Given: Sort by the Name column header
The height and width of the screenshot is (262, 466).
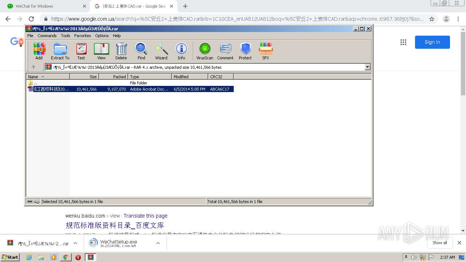Looking at the screenshot, I should point(48,76).
